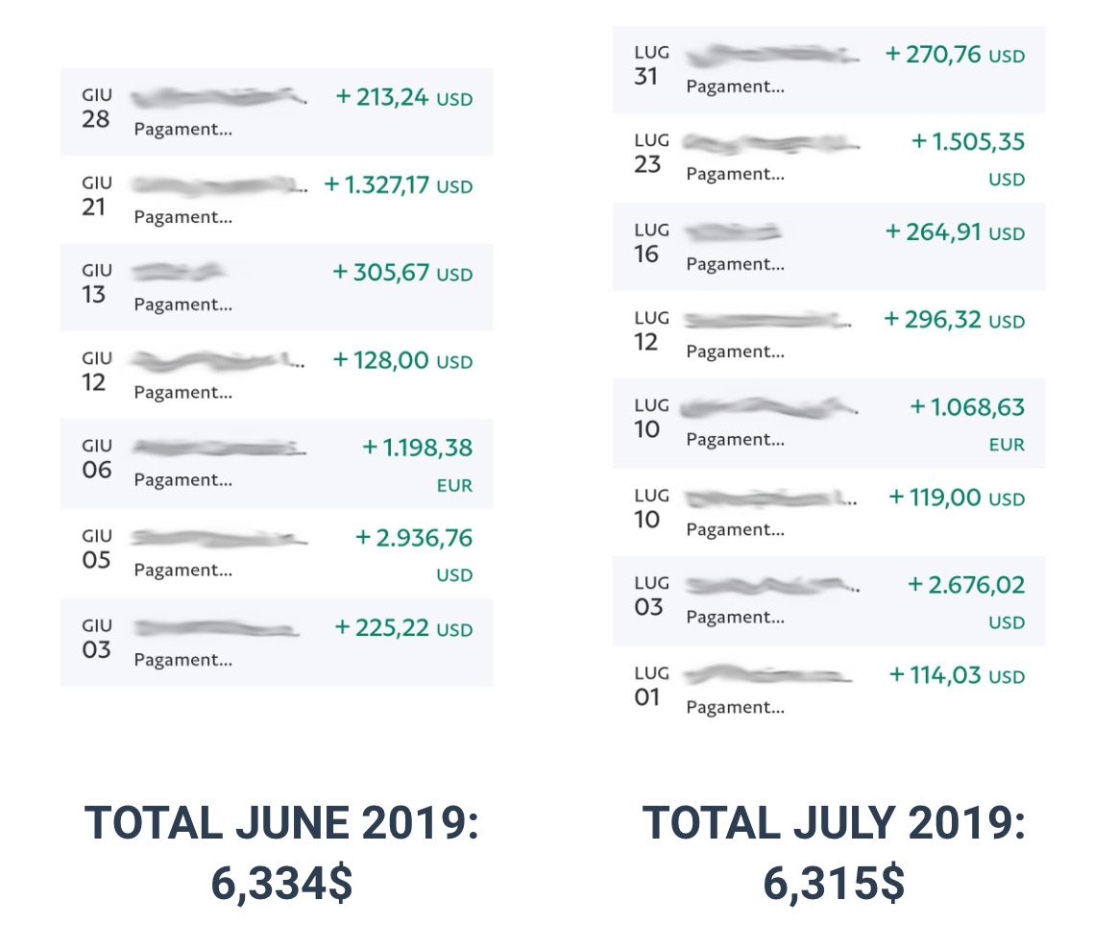The image size is (1093, 949).
Task: Open the LUG 31 payment row
Action: (829, 69)
